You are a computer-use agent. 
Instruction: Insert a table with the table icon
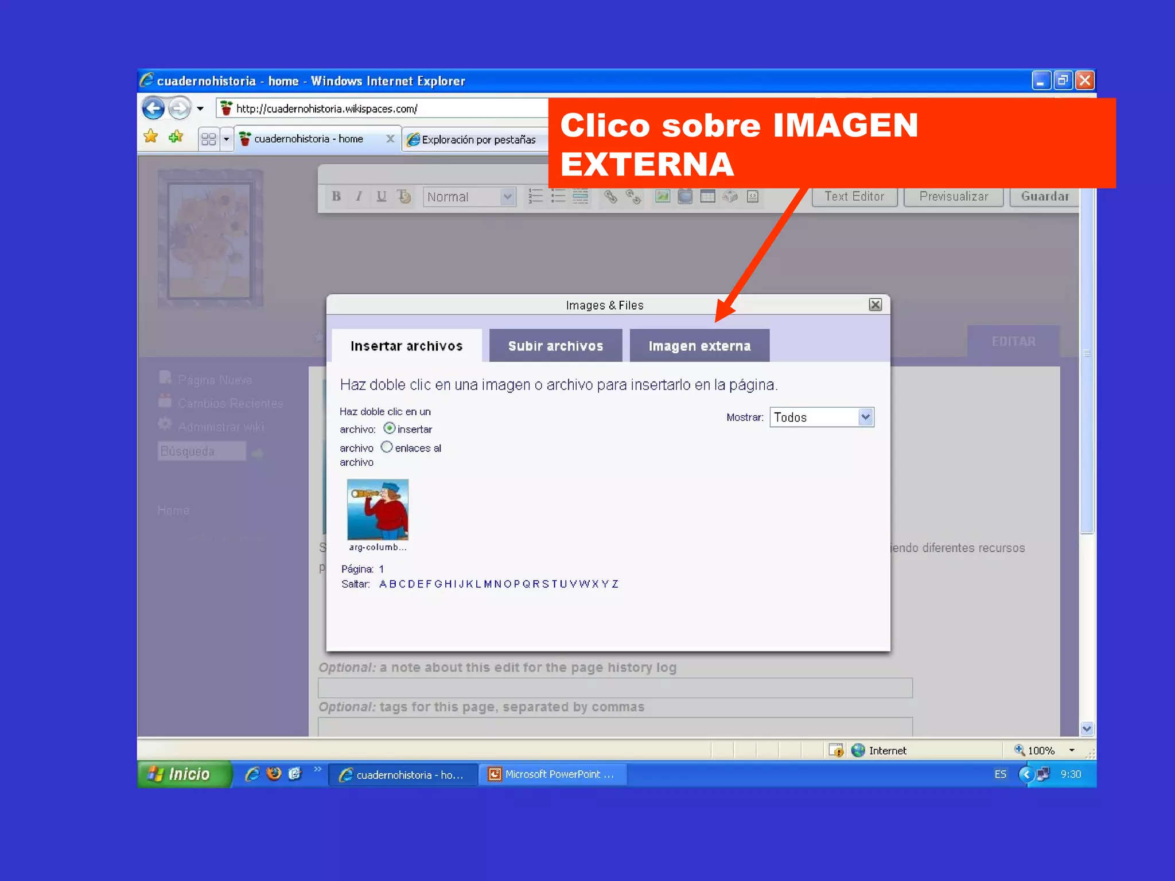707,197
